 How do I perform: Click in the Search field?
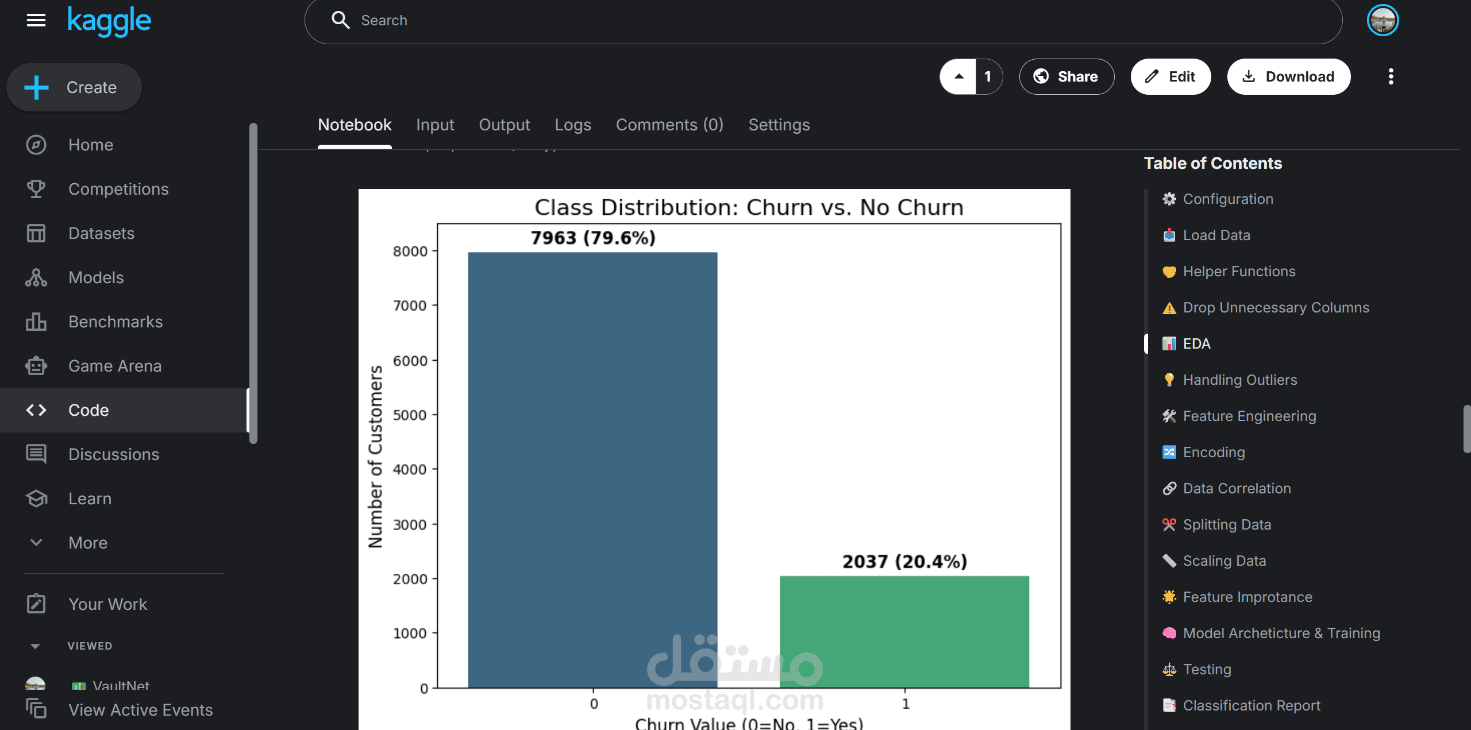pos(822,21)
